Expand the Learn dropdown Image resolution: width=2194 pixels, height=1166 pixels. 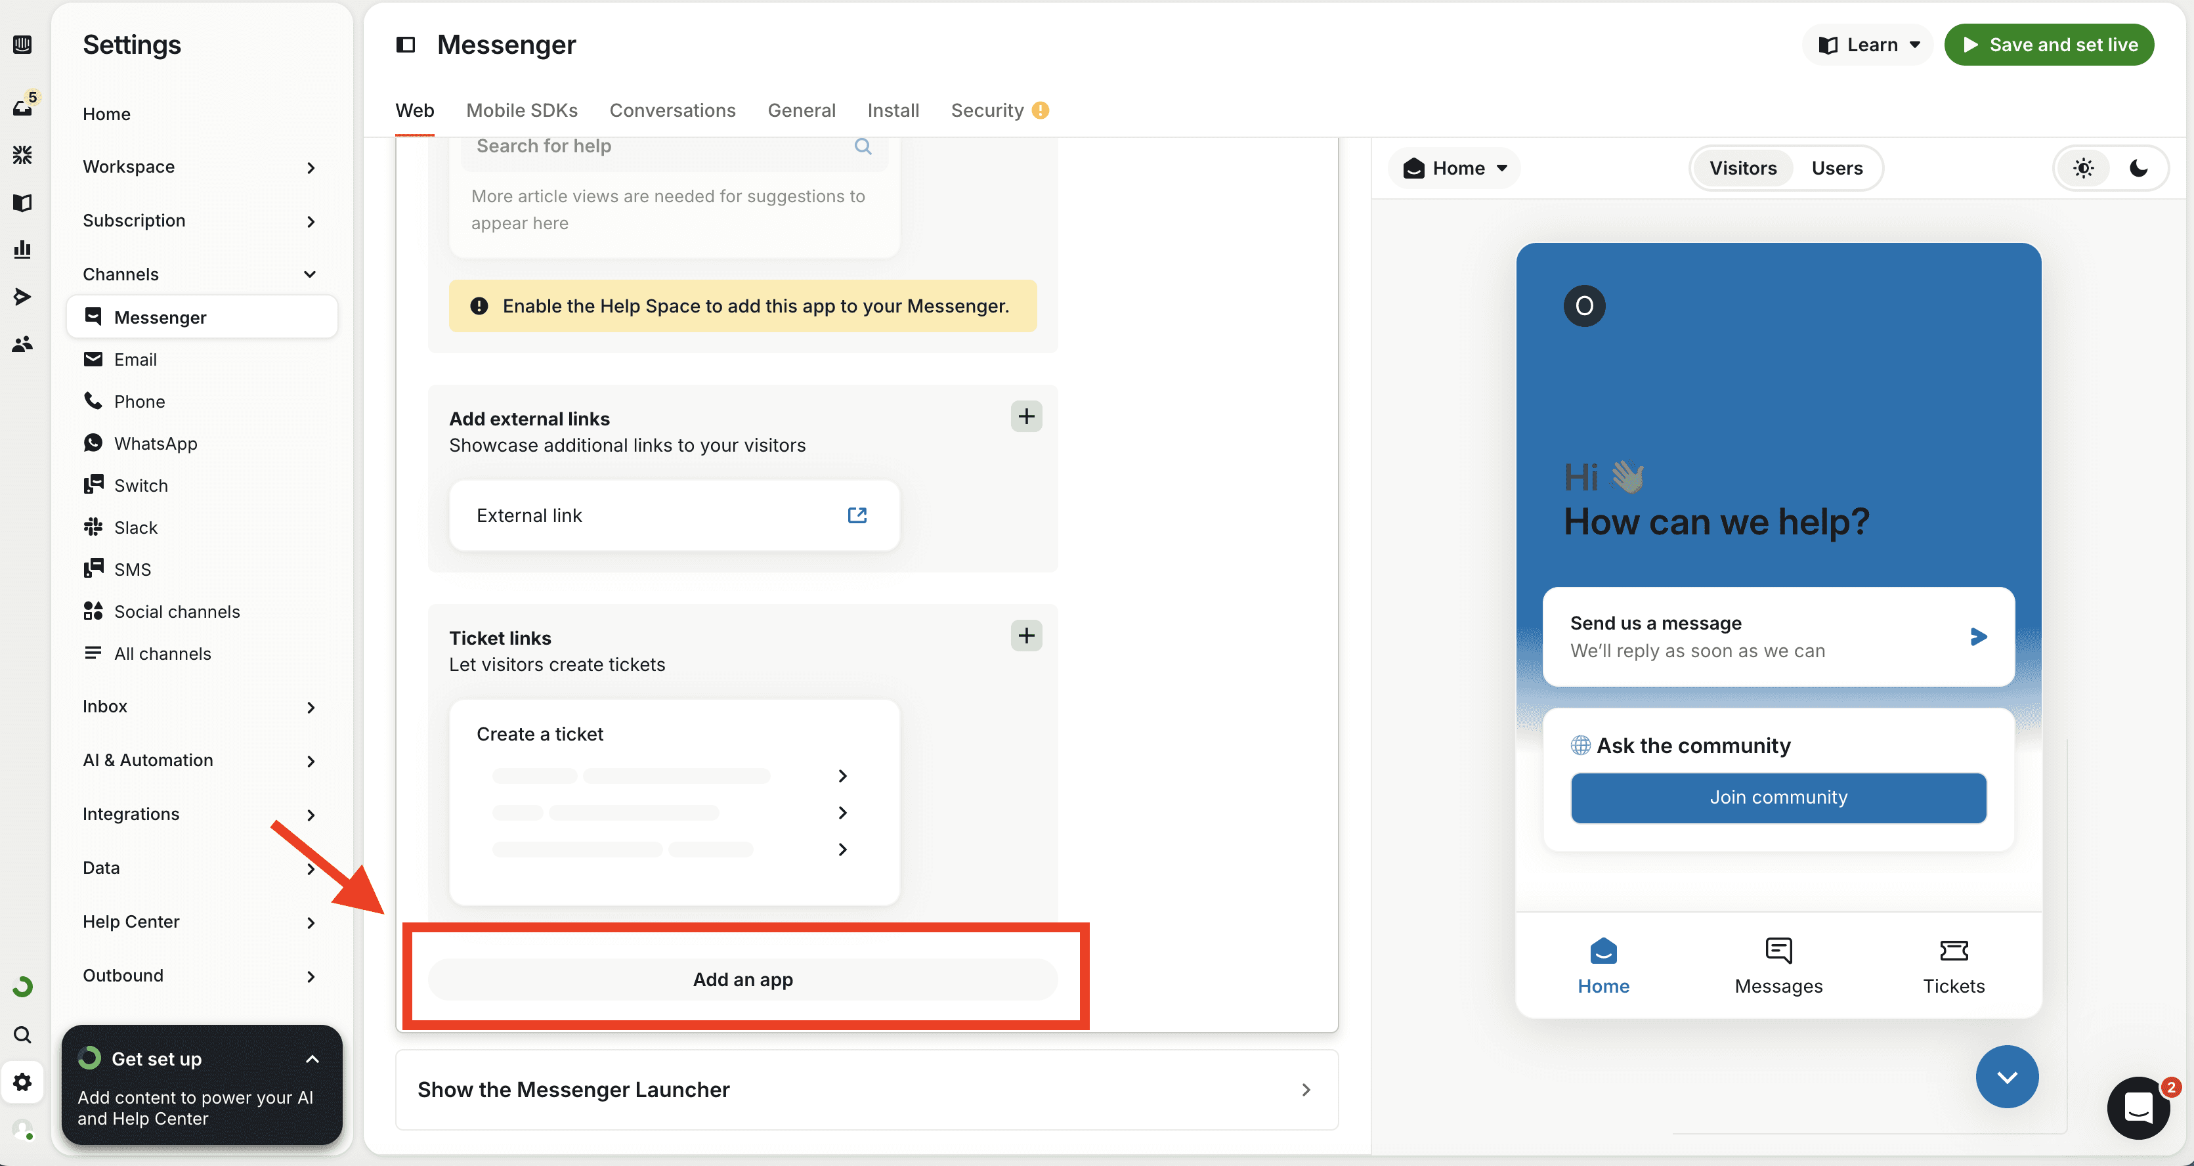click(1868, 44)
